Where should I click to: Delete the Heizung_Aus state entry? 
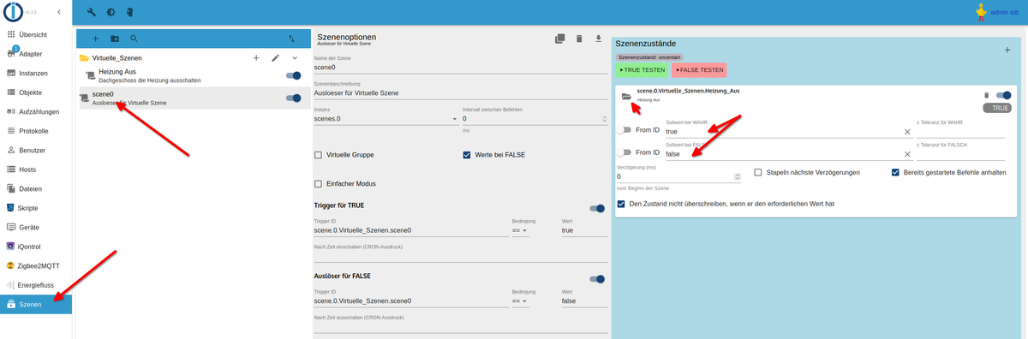(986, 95)
